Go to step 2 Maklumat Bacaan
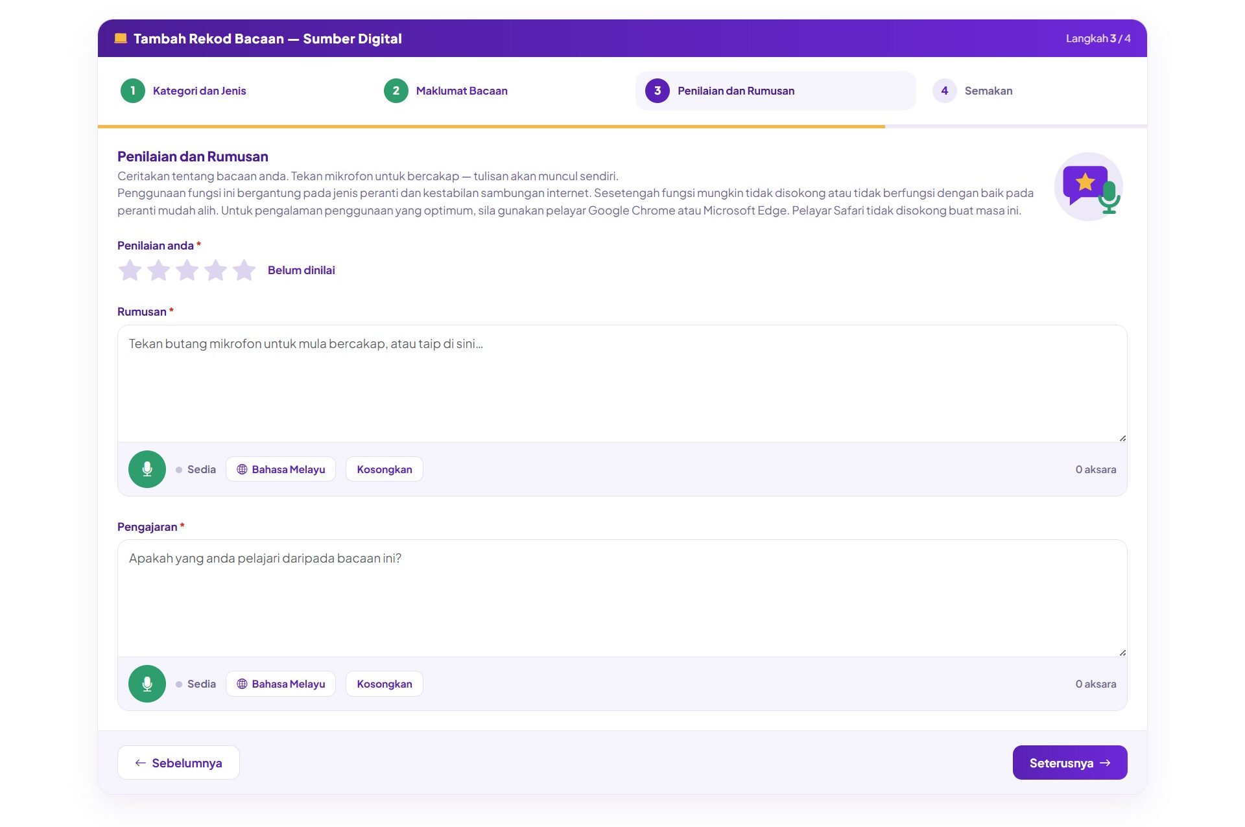 446,91
